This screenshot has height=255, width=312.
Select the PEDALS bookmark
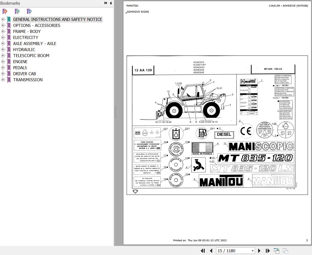click(20, 68)
